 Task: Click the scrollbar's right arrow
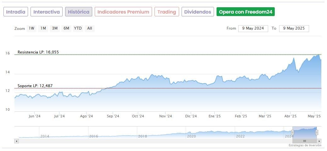[x=319, y=141]
